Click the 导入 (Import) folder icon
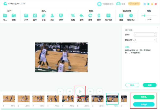This screenshot has height=110, width=160. (5, 16)
